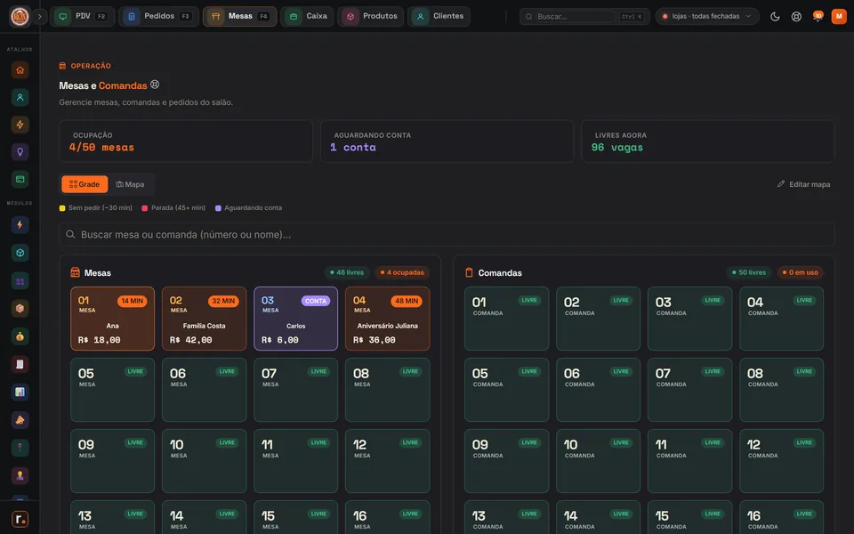Viewport: 854px width, 534px height.
Task: Click the purple lightbulb shortcut icon
Action: 20,151
